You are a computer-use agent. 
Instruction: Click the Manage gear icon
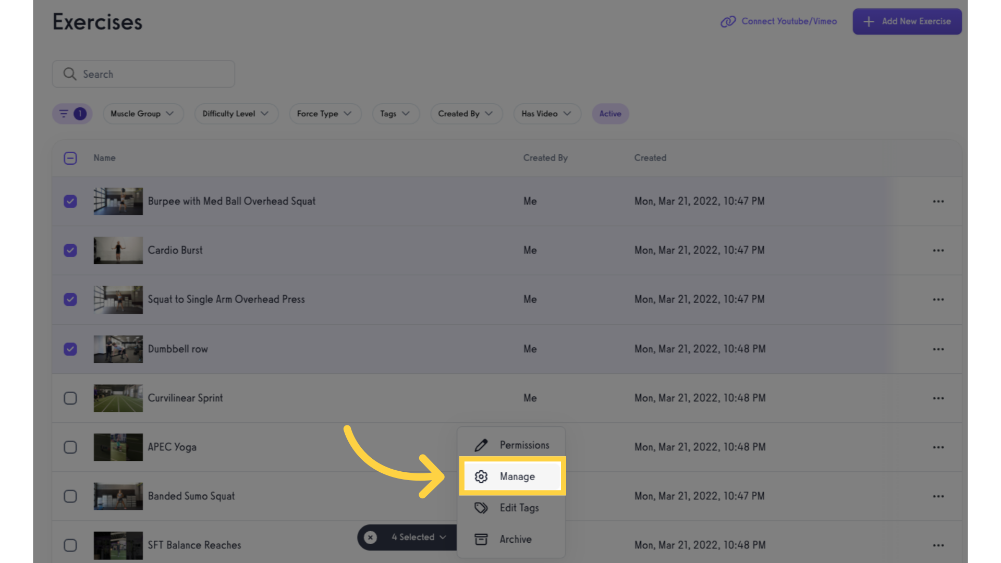click(x=481, y=476)
